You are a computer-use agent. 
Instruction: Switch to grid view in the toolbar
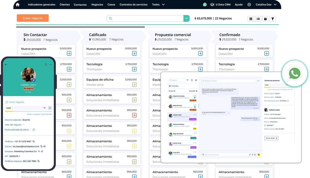tap(251, 19)
